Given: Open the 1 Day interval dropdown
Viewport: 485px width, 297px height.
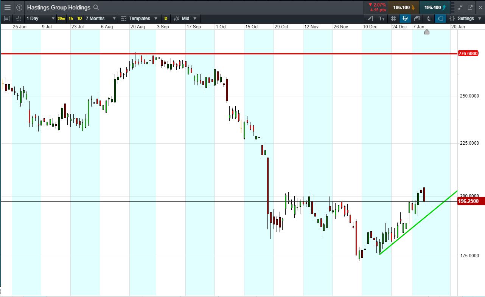Looking at the screenshot, I should point(40,18).
